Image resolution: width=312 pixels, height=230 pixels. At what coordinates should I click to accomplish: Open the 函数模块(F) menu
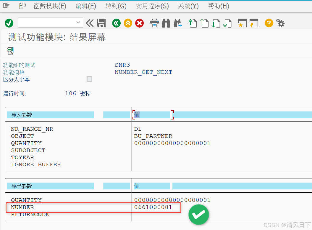click(x=50, y=6)
